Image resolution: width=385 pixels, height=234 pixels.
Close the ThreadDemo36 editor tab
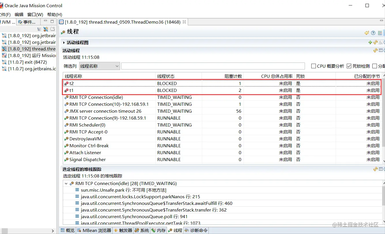click(x=185, y=22)
